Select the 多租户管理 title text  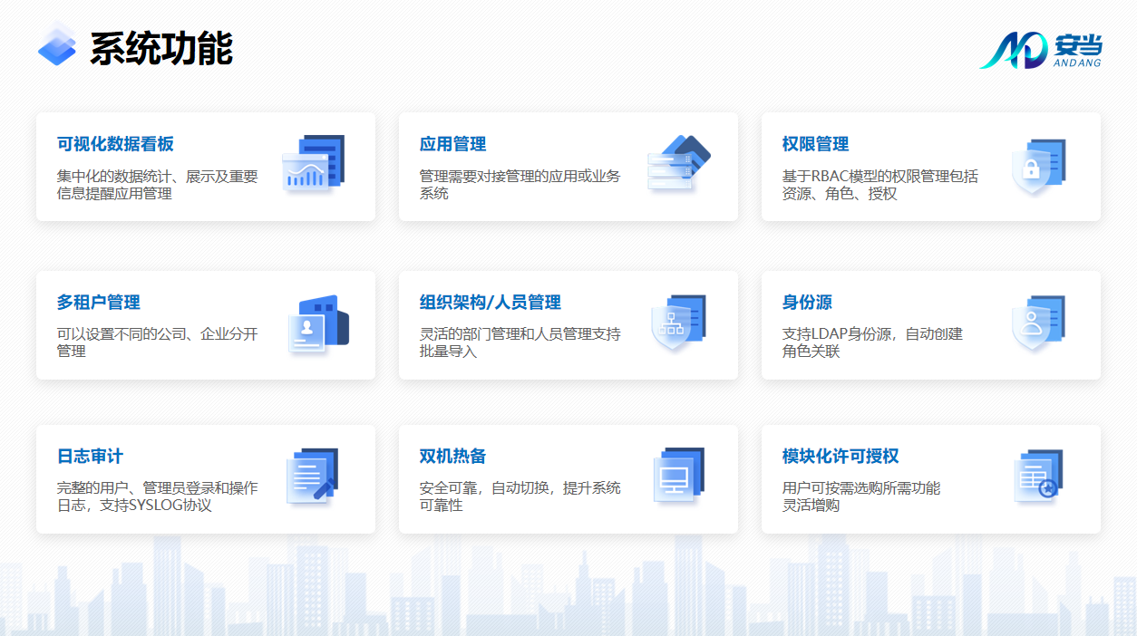click(99, 303)
